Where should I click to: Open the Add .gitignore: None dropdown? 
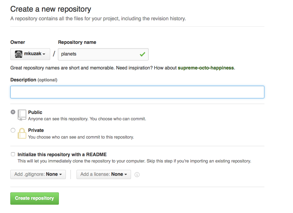(x=38, y=174)
